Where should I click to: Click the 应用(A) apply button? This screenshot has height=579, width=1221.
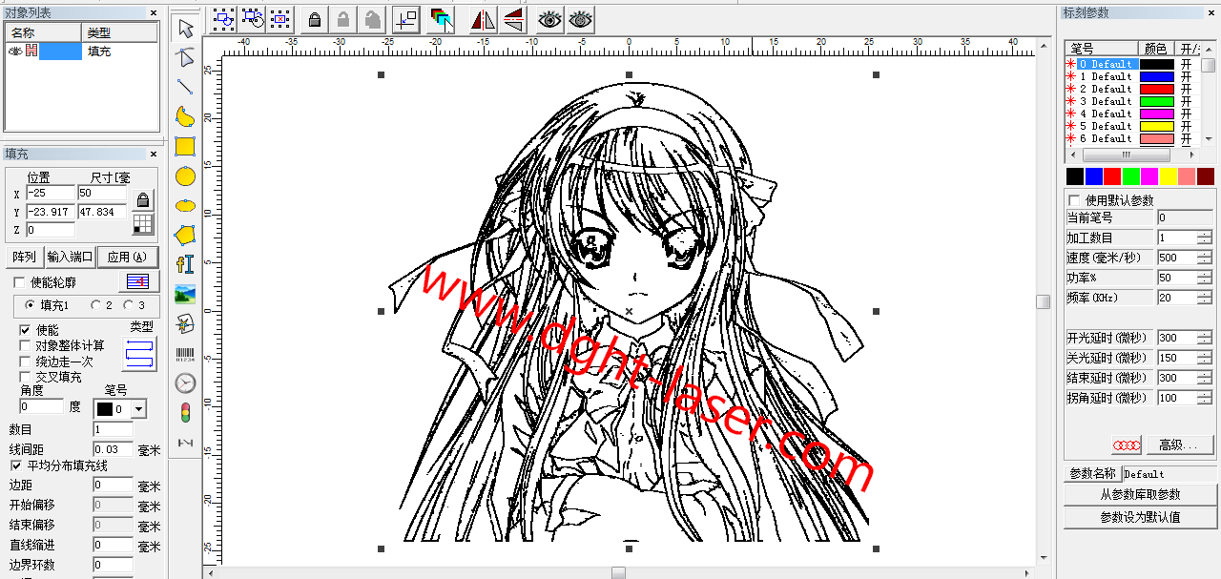point(128,257)
